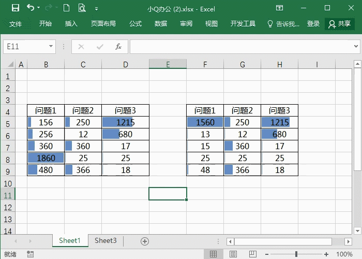Screen dimensions: 362x259
Task: Click the Print Preview icon
Action: (x=82, y=8)
